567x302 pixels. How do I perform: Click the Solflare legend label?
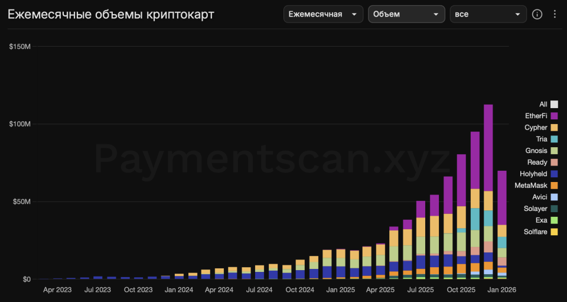point(536,232)
